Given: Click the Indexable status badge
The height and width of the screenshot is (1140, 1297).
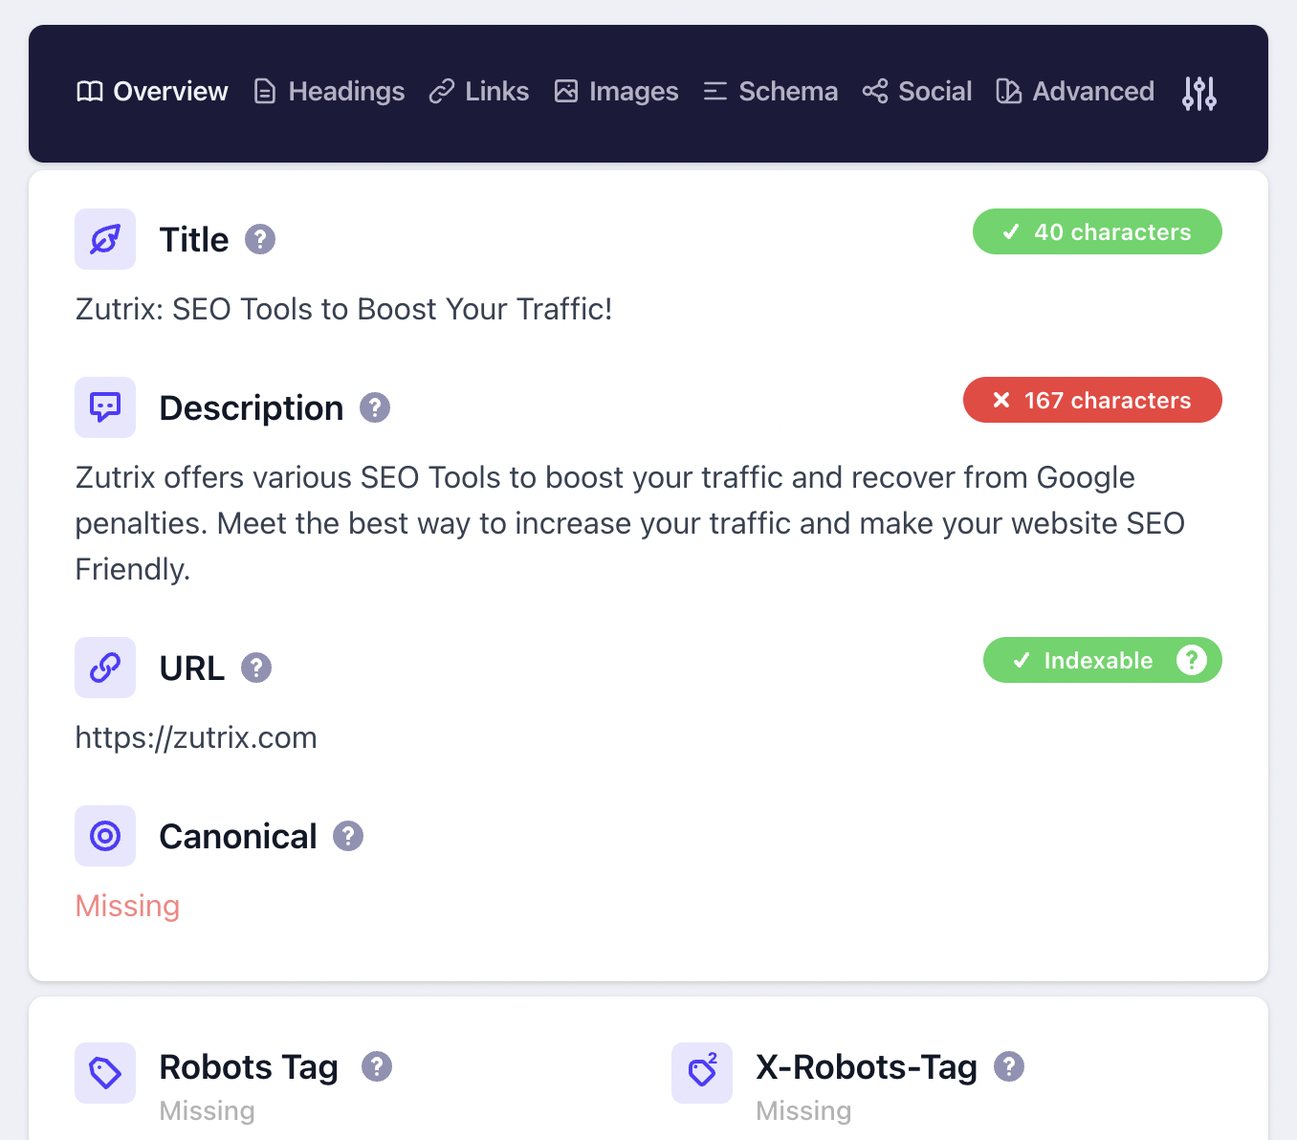Looking at the screenshot, I should pos(1103,660).
